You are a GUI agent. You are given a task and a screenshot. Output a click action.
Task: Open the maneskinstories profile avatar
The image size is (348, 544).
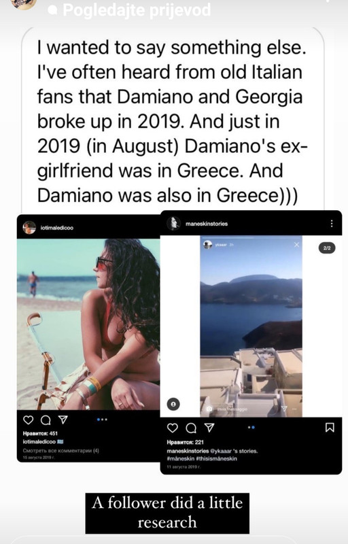click(x=173, y=224)
